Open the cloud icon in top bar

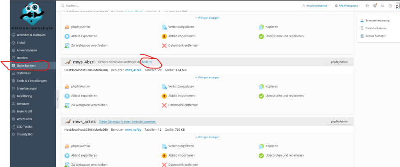(x=382, y=6)
